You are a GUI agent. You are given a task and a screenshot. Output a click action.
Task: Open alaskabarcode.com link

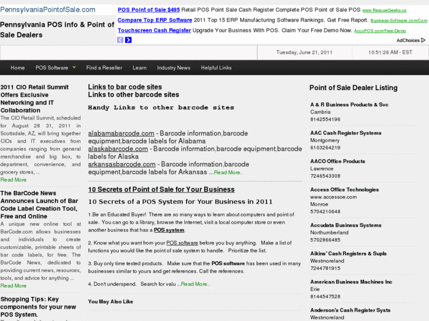pyautogui.click(x=117, y=149)
